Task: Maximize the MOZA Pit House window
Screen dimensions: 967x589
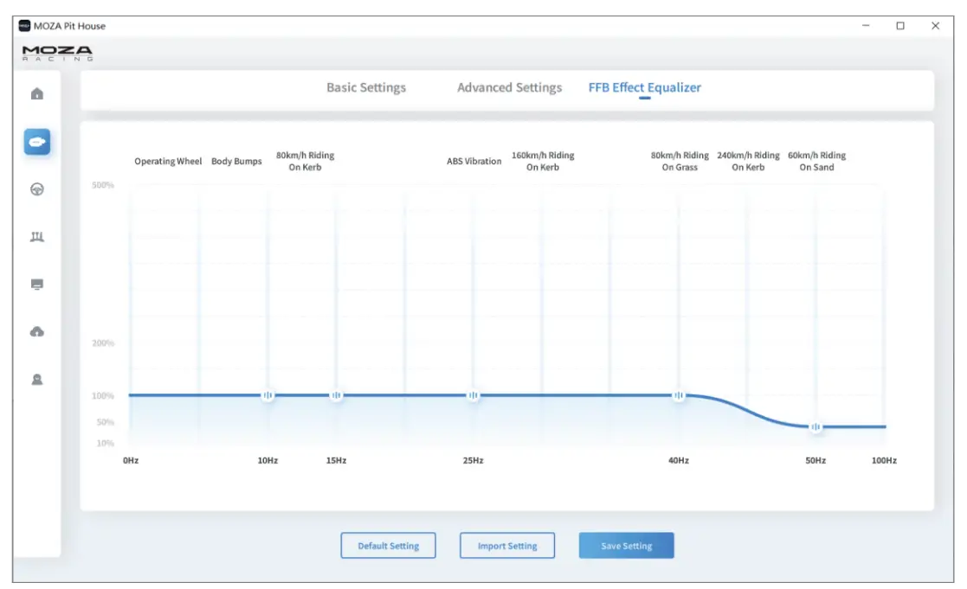Action: [x=900, y=26]
